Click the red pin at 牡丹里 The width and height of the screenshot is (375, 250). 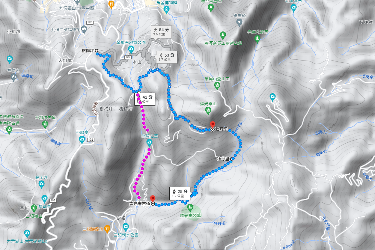(x=213, y=125)
